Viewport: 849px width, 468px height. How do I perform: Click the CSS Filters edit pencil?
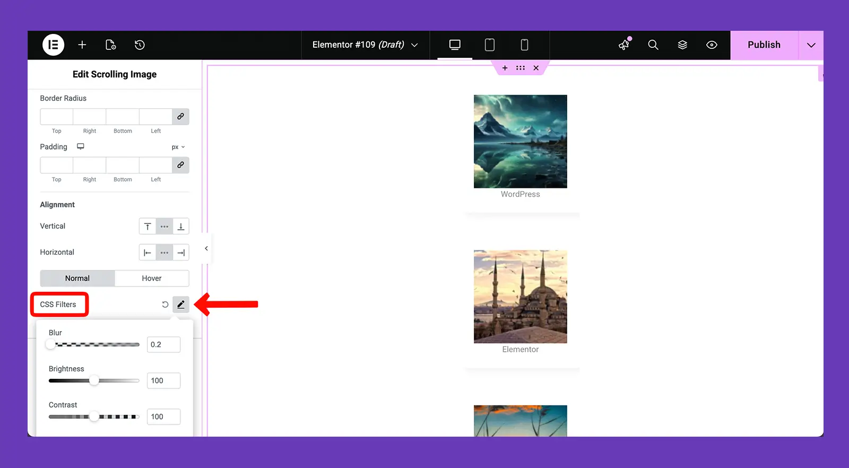[181, 305]
